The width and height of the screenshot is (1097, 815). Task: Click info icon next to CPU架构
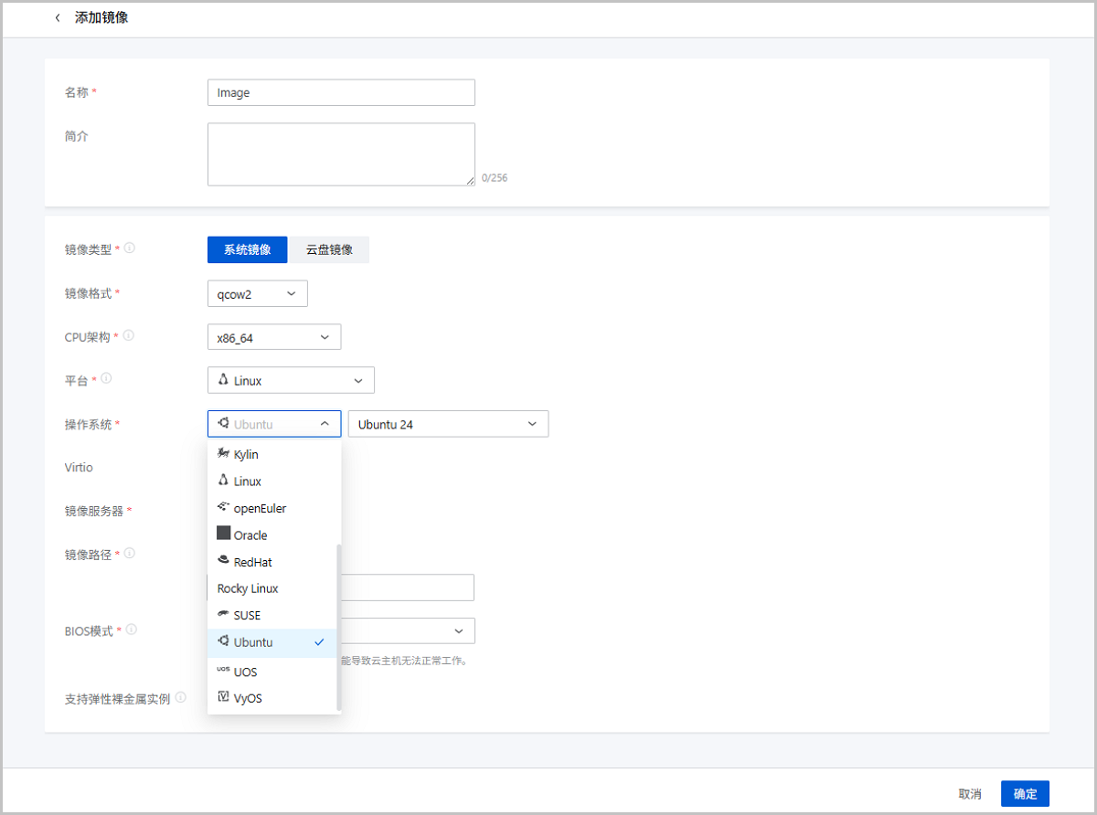(x=130, y=336)
